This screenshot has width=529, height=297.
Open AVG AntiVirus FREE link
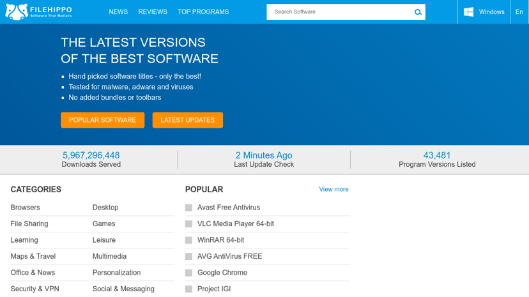pos(230,256)
